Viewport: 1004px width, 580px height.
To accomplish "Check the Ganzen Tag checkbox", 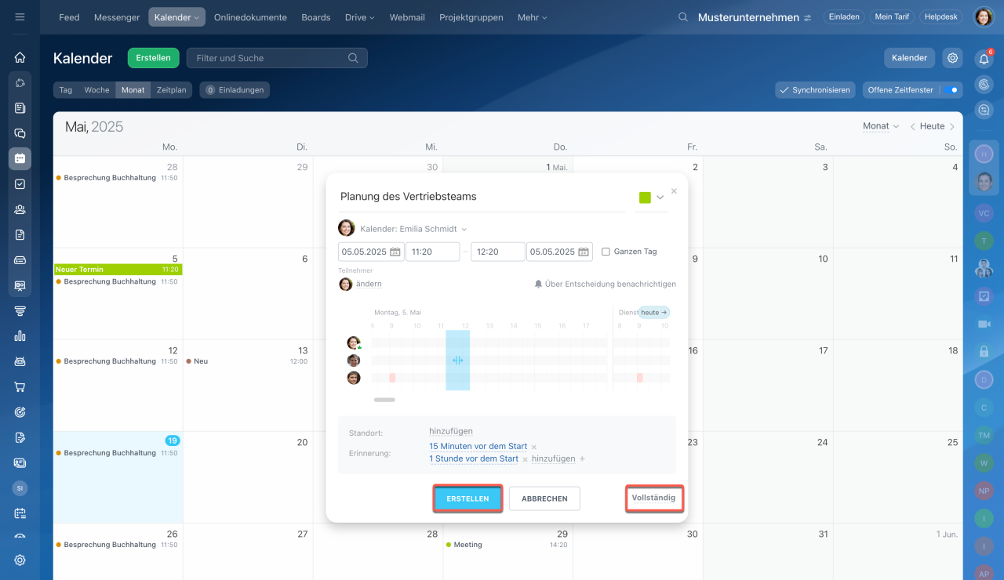I will 606,252.
